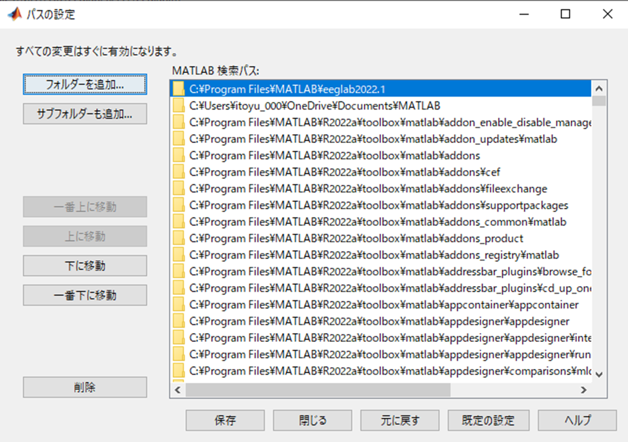Open help with ヘルプ button

coord(577,420)
